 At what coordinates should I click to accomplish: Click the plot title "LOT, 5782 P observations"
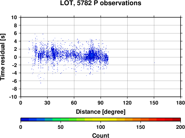coord(101,3)
